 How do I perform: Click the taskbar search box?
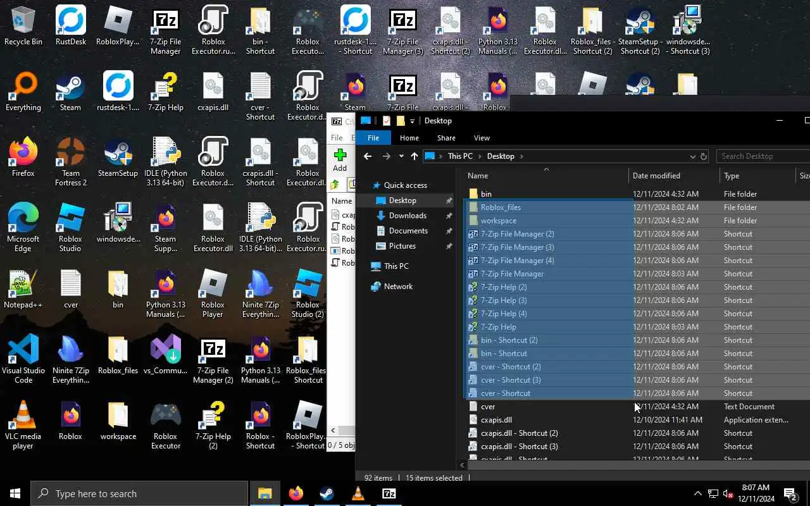pos(139,494)
